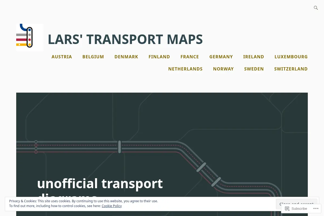Screen dimensions: 324x216
Task: Click the Subscribe button
Action: [x=296, y=208]
